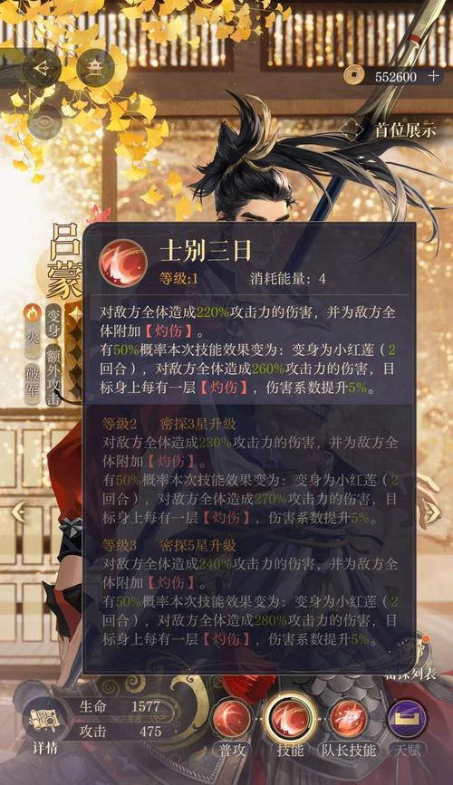The height and width of the screenshot is (785, 453).
Task: Tap the back arrow icon
Action: 42,68
